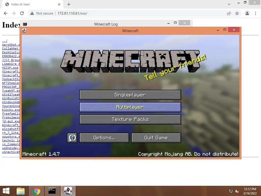Screen dimensions: 261x196
Task: Reload the current Chrome page
Action: point(22,13)
